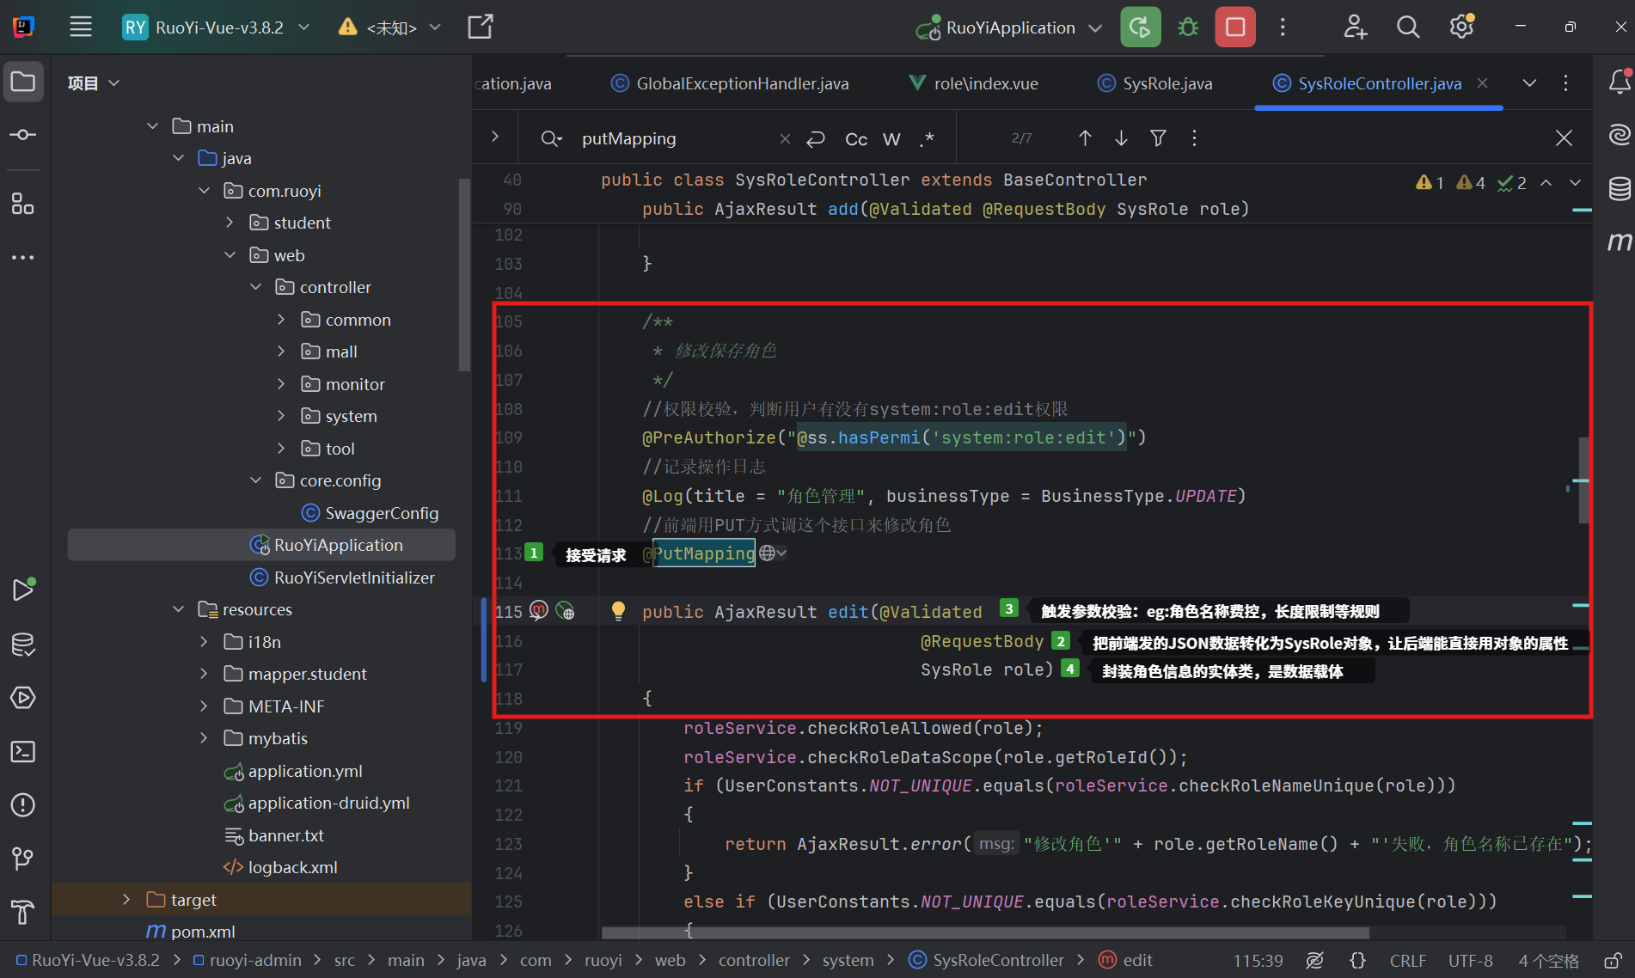Screen dimensions: 1635x978
Task: Open IDE settings gear icon
Action: tap(1462, 27)
